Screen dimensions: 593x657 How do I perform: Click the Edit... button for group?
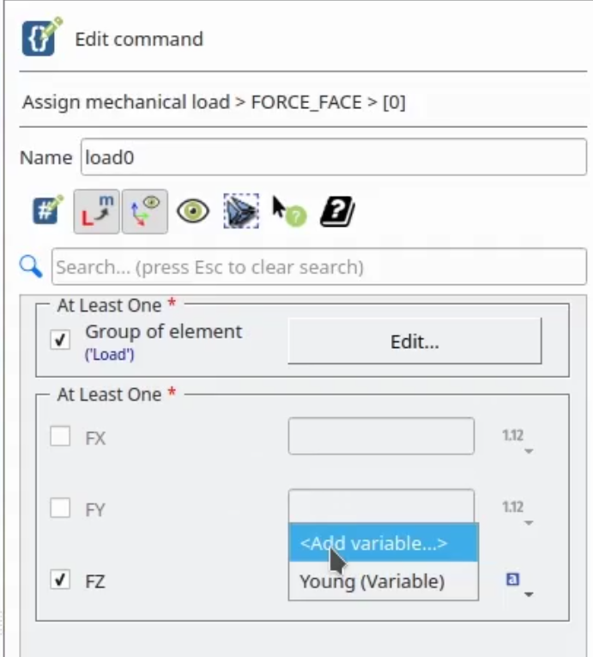[414, 341]
